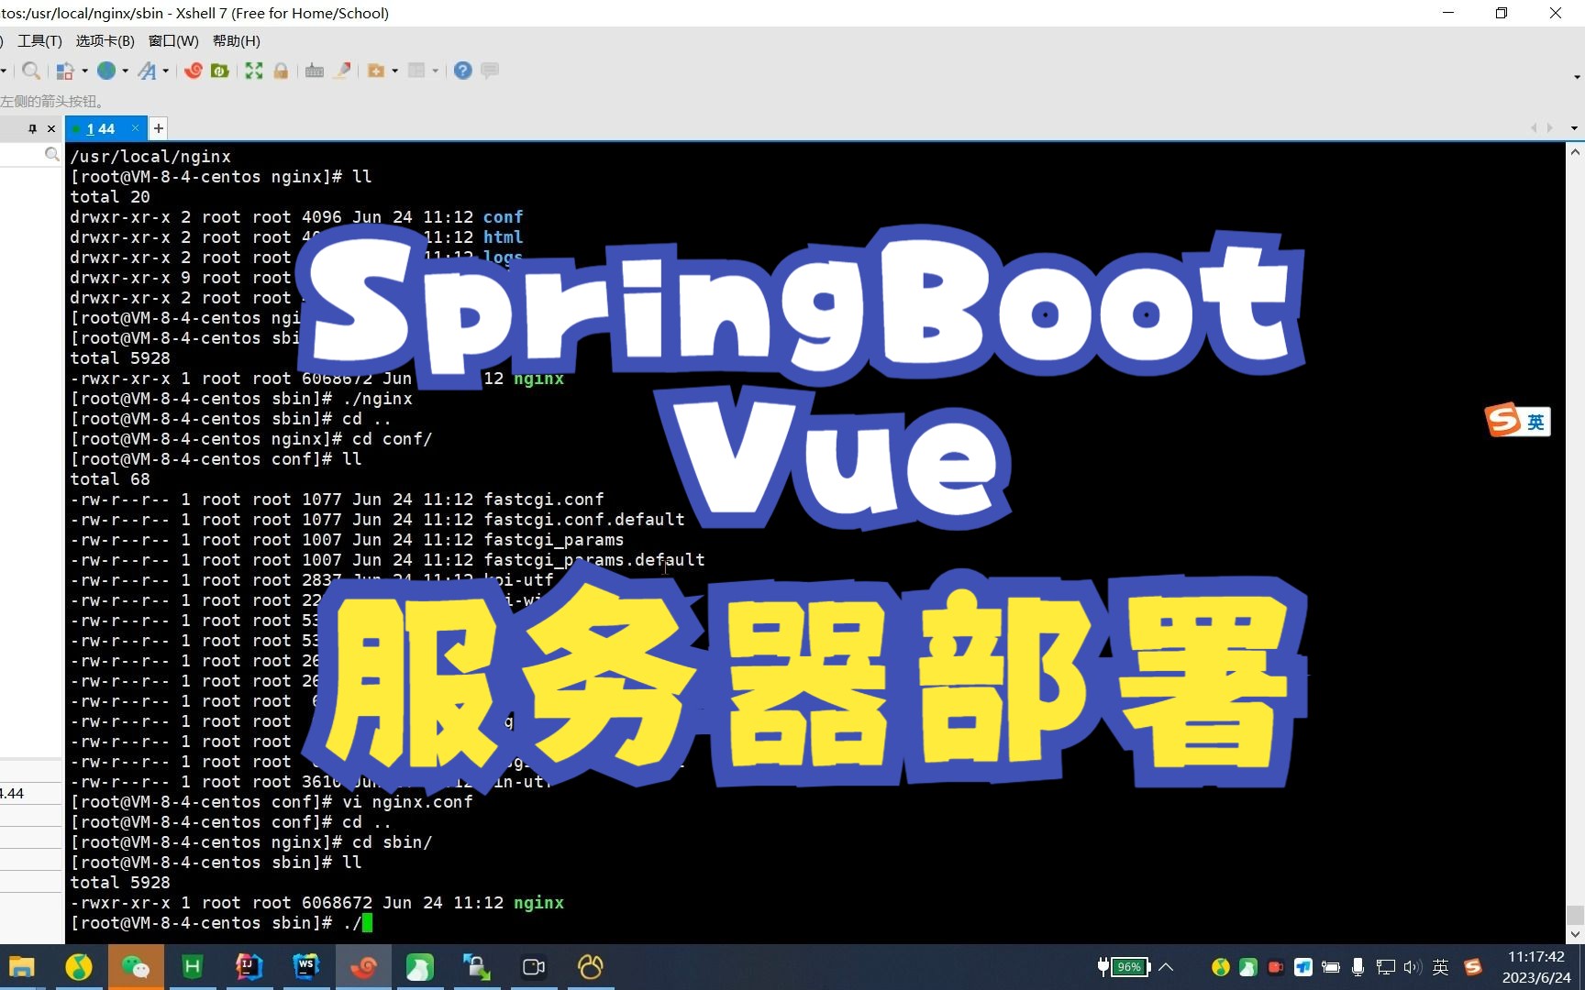
Task: Open IntelliJ IDEA from the taskbar
Action: click(249, 967)
